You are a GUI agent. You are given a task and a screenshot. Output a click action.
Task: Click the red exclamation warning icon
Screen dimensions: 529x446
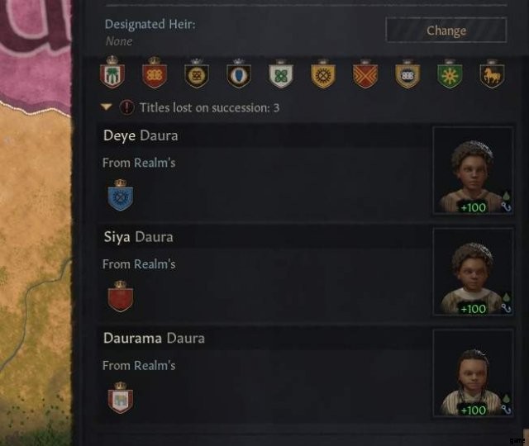126,107
